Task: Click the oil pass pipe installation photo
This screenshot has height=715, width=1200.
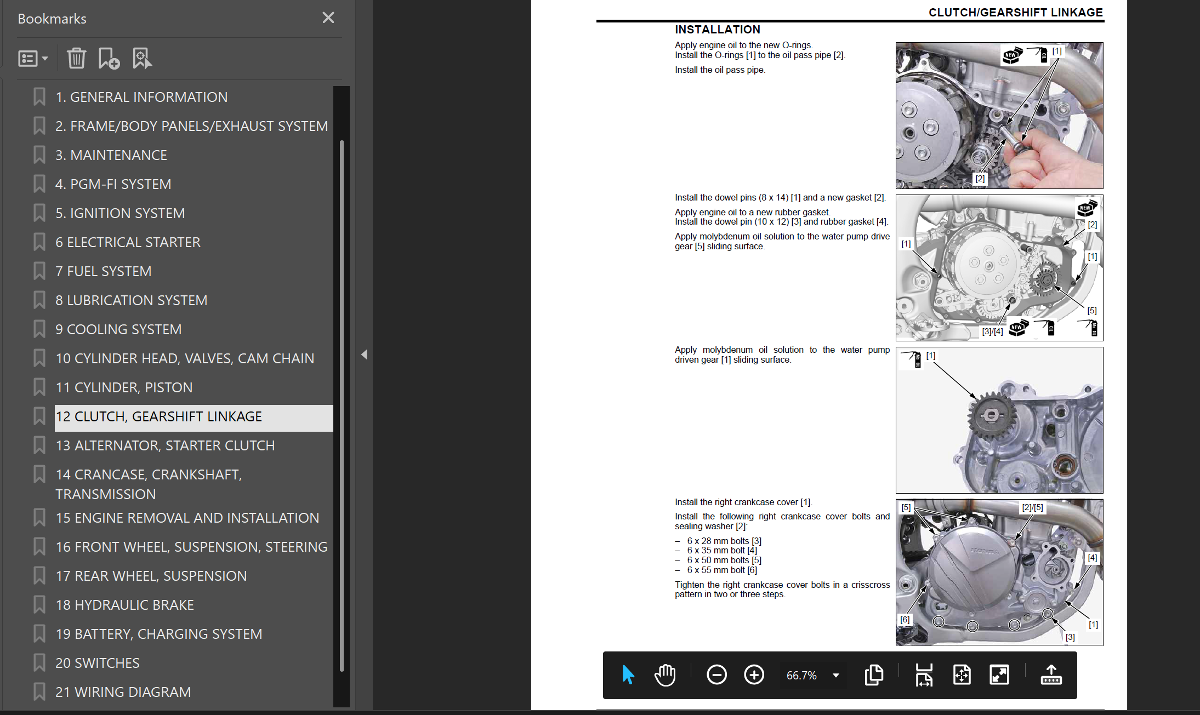Action: [999, 116]
